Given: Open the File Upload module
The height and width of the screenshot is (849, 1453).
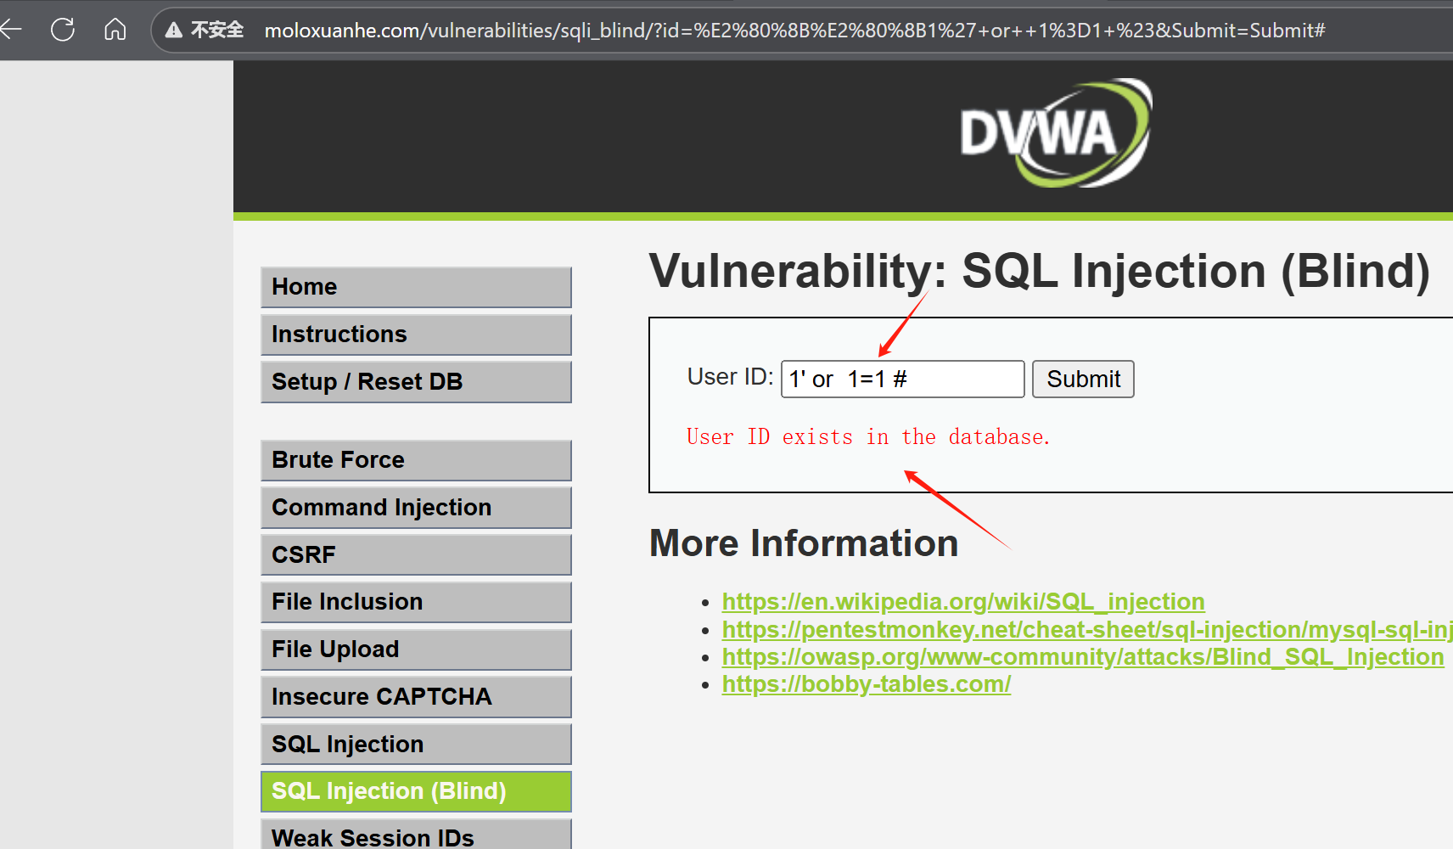Looking at the screenshot, I should (416, 649).
